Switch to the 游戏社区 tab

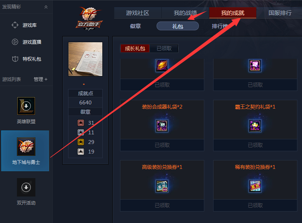click(137, 13)
